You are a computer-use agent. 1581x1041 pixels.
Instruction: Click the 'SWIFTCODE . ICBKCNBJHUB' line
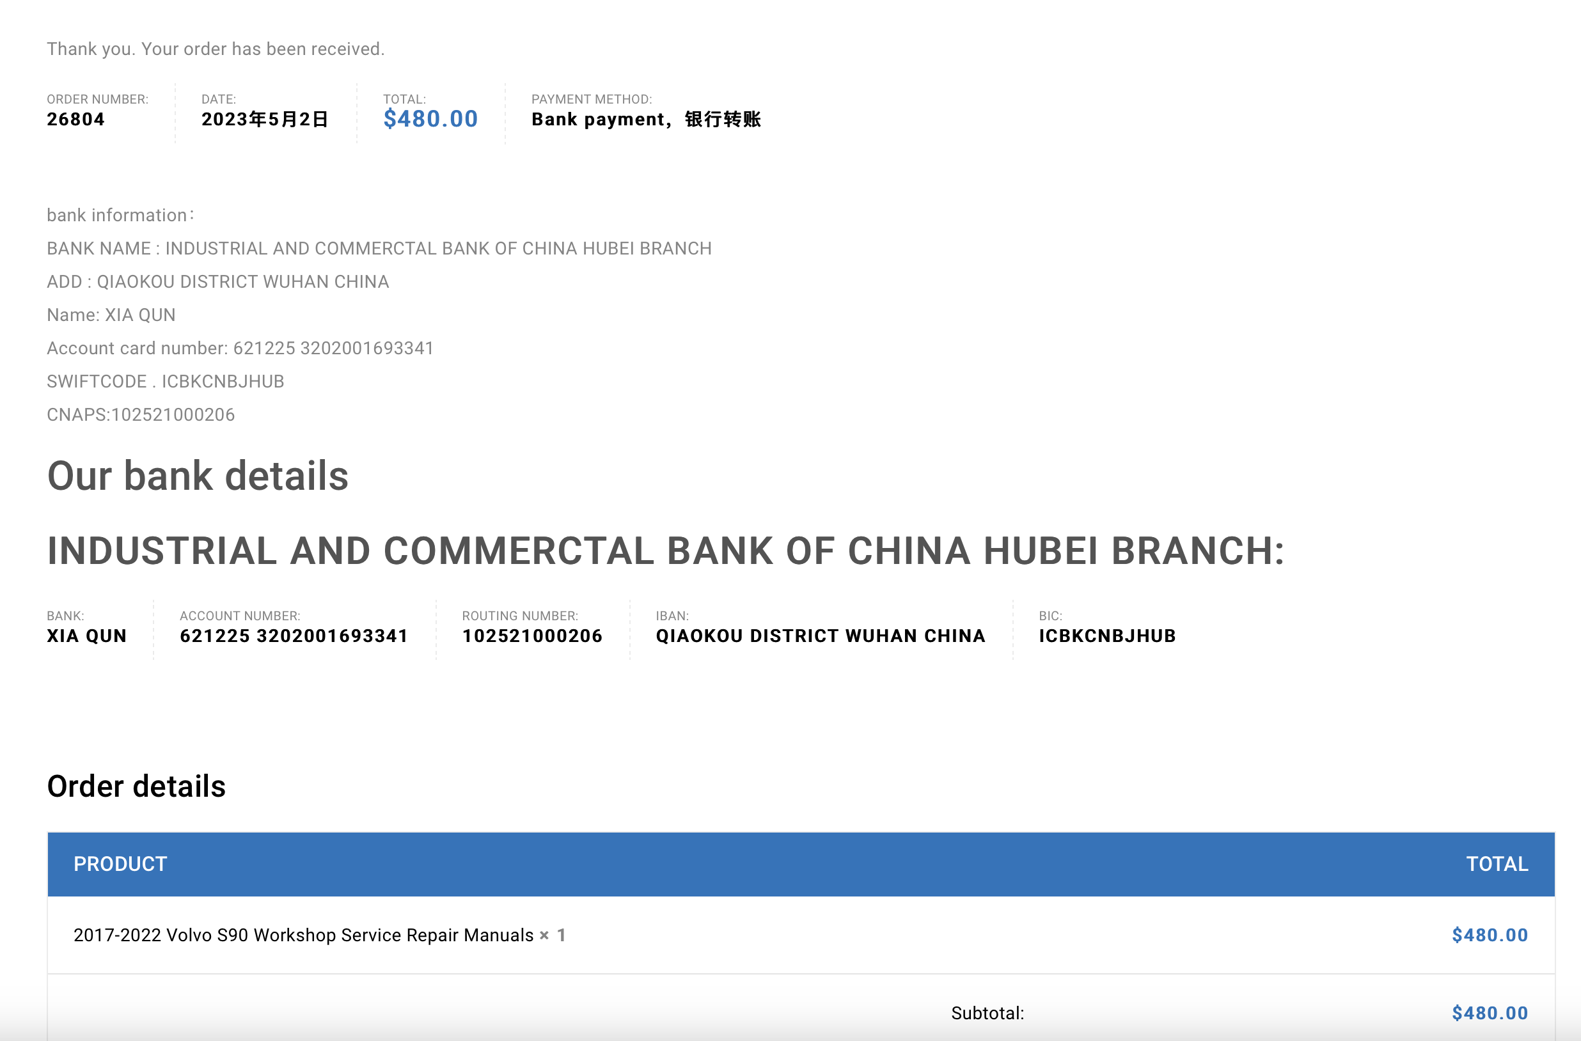pos(166,381)
